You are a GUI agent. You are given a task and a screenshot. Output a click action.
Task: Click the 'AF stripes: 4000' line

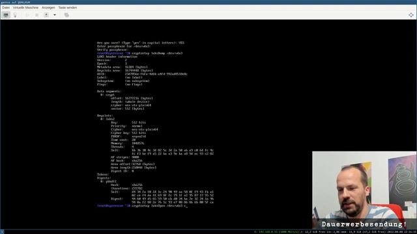[x=125, y=157]
